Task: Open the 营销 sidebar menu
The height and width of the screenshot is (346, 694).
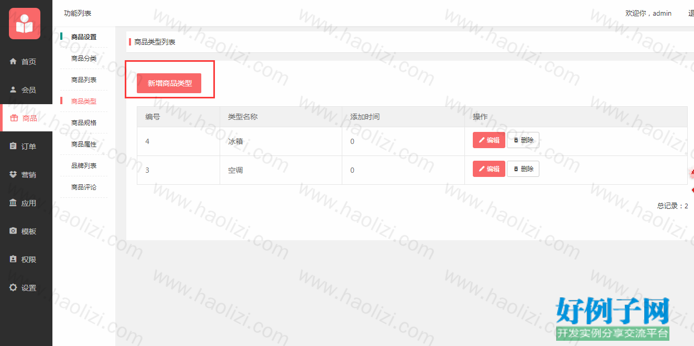Action: coord(26,174)
